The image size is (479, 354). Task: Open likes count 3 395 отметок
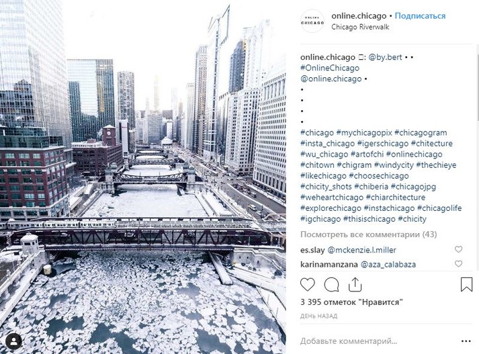351,302
